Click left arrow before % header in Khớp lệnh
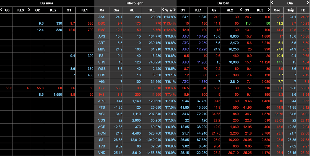 163,10
